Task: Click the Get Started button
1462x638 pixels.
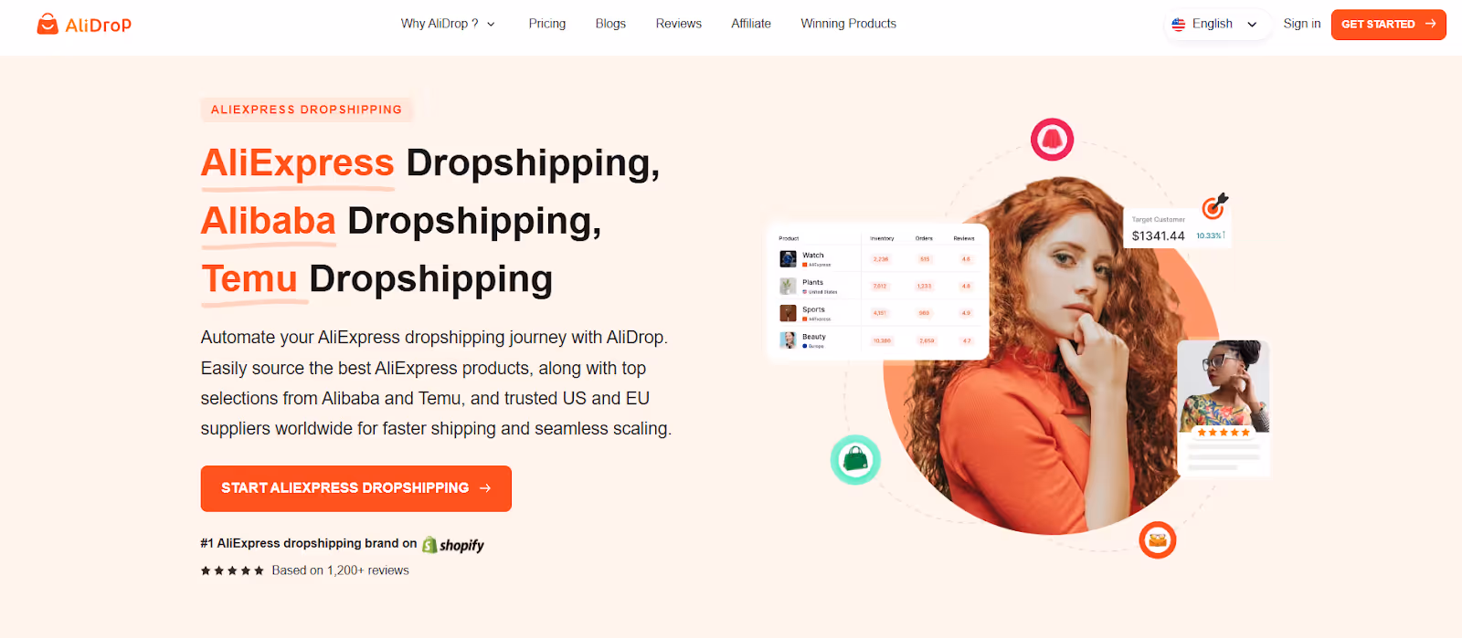Action: pyautogui.click(x=1389, y=25)
